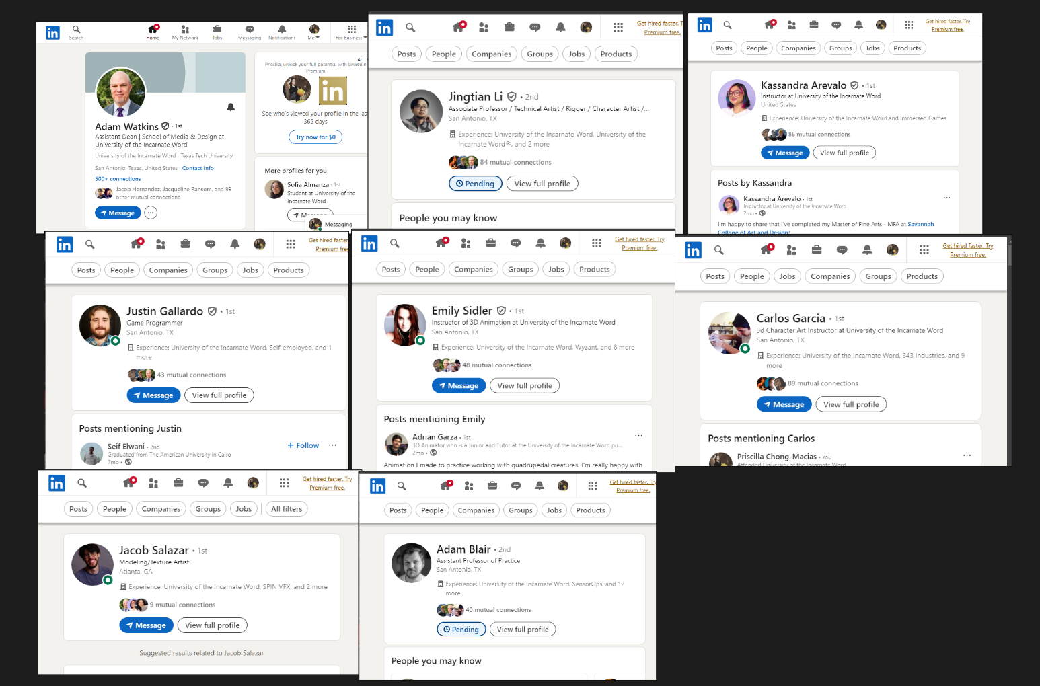
Task: Open the more options circle beside Adam Watkins' Message button
Action: pyautogui.click(x=151, y=213)
